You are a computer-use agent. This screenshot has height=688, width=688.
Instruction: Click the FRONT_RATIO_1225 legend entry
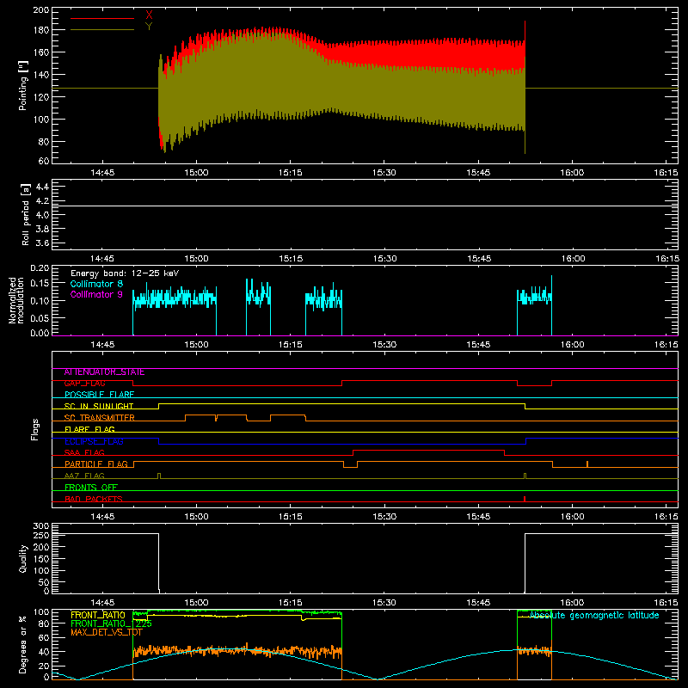point(111,624)
